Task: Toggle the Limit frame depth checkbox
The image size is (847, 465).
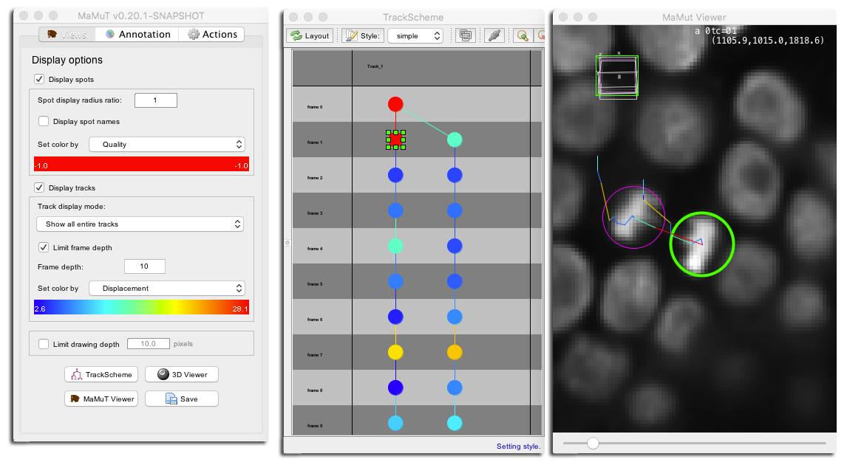Action: pyautogui.click(x=44, y=247)
